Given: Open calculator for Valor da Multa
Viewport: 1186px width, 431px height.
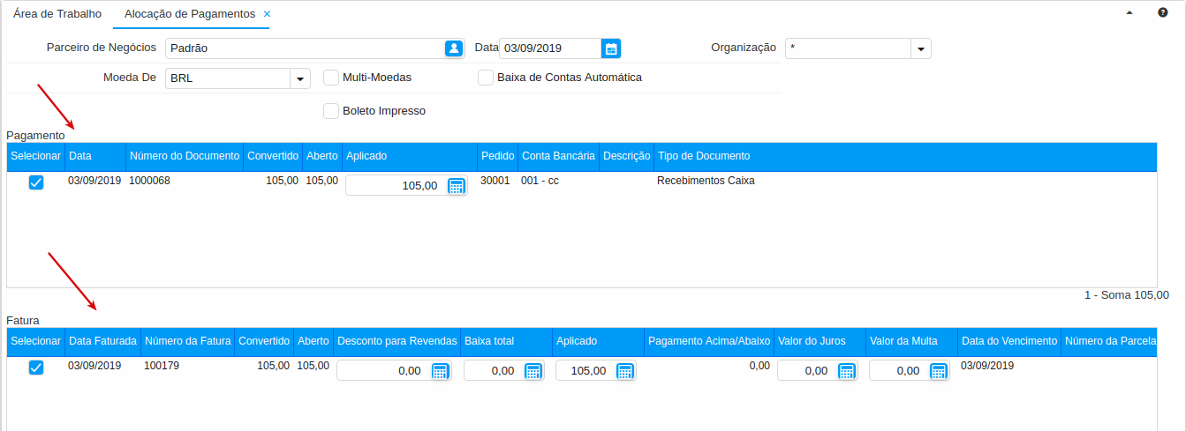Looking at the screenshot, I should (x=939, y=371).
